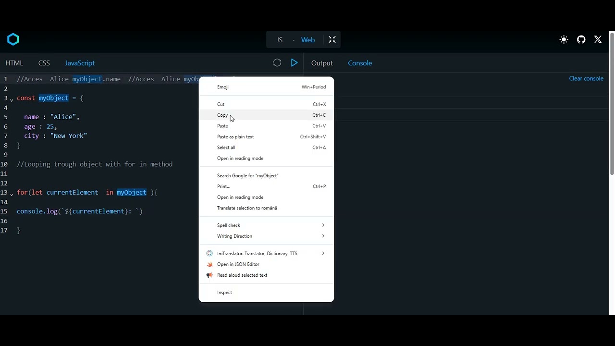Click Open in reading mode above Search Google
Screen dimensions: 615x346
coord(266,159)
